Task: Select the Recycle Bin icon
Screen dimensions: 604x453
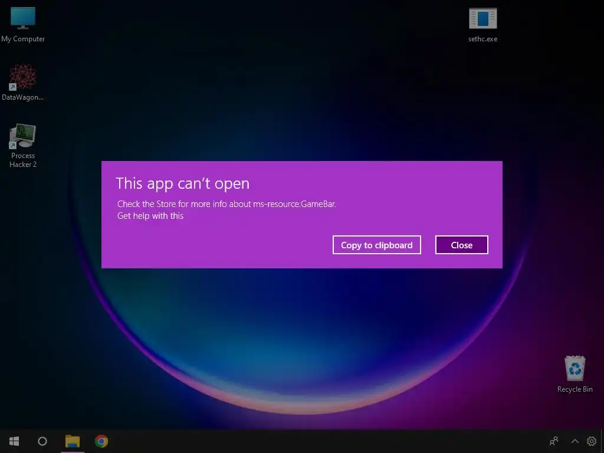Action: (575, 374)
